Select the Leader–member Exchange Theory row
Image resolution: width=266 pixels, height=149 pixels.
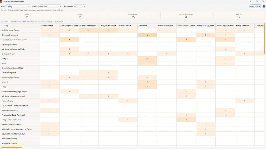(21, 91)
